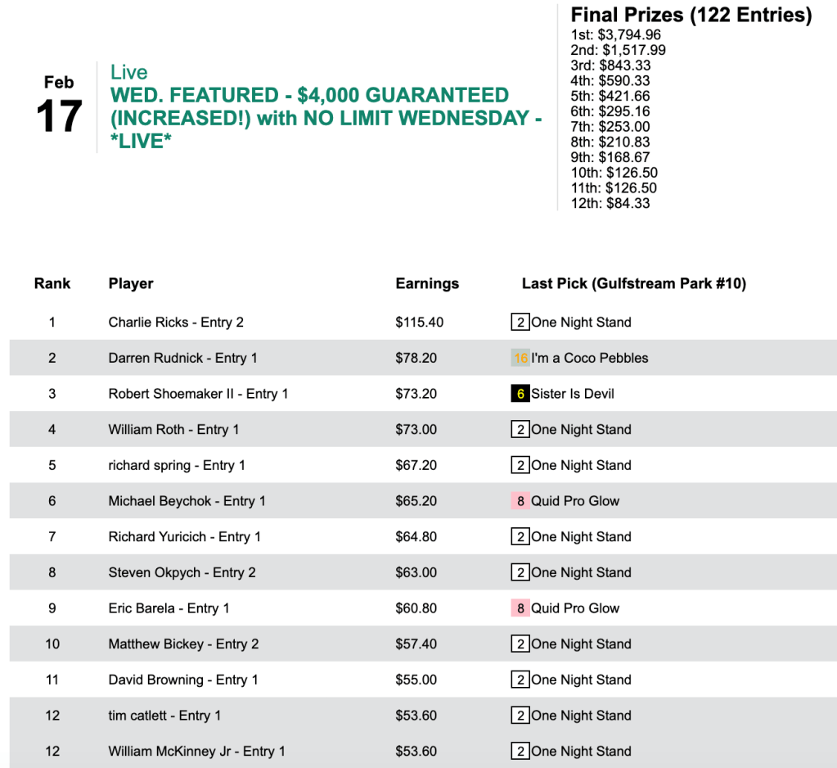This screenshot has height=768, width=837.
Task: Click the Final Prizes (122 Entries) heading
Action: [x=691, y=16]
